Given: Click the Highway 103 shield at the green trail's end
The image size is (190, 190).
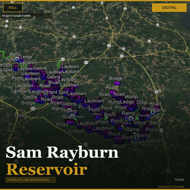Looking at the screenshot, I should click(63, 59).
